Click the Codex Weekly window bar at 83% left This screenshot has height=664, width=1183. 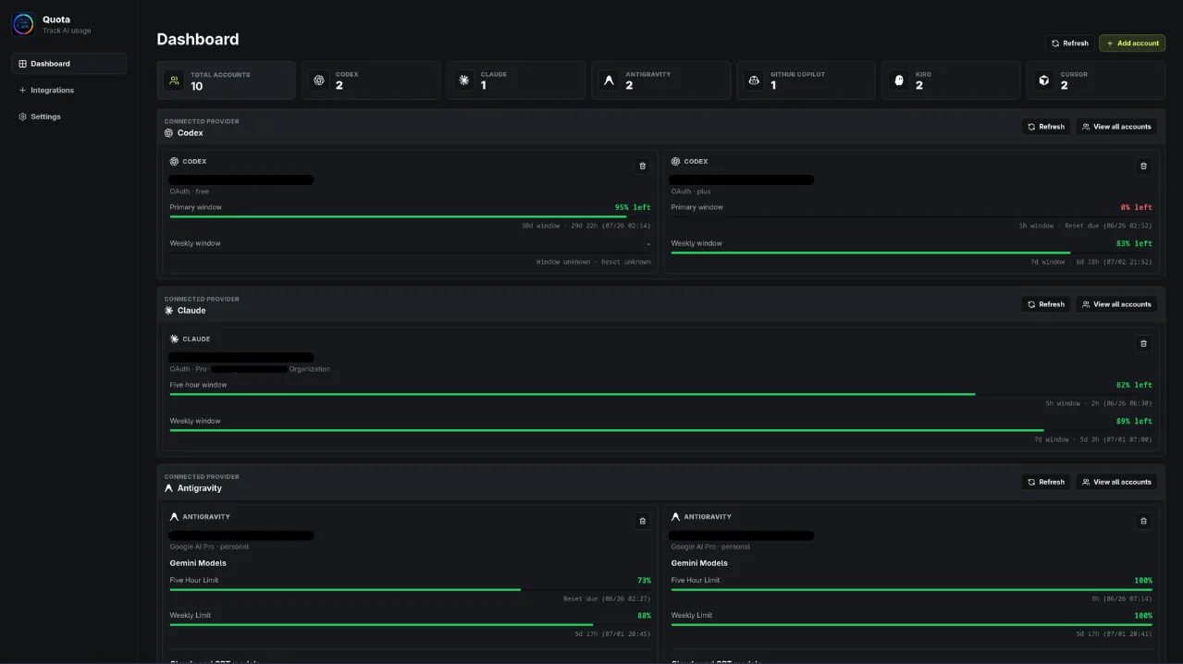[x=911, y=252]
